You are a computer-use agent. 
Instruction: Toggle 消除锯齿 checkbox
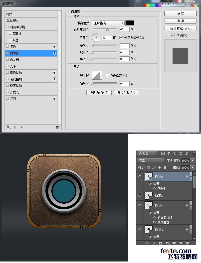108,75
